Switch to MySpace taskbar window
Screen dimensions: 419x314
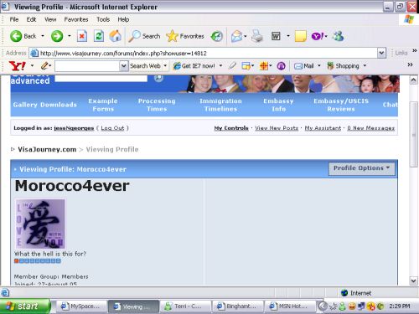tap(81, 306)
